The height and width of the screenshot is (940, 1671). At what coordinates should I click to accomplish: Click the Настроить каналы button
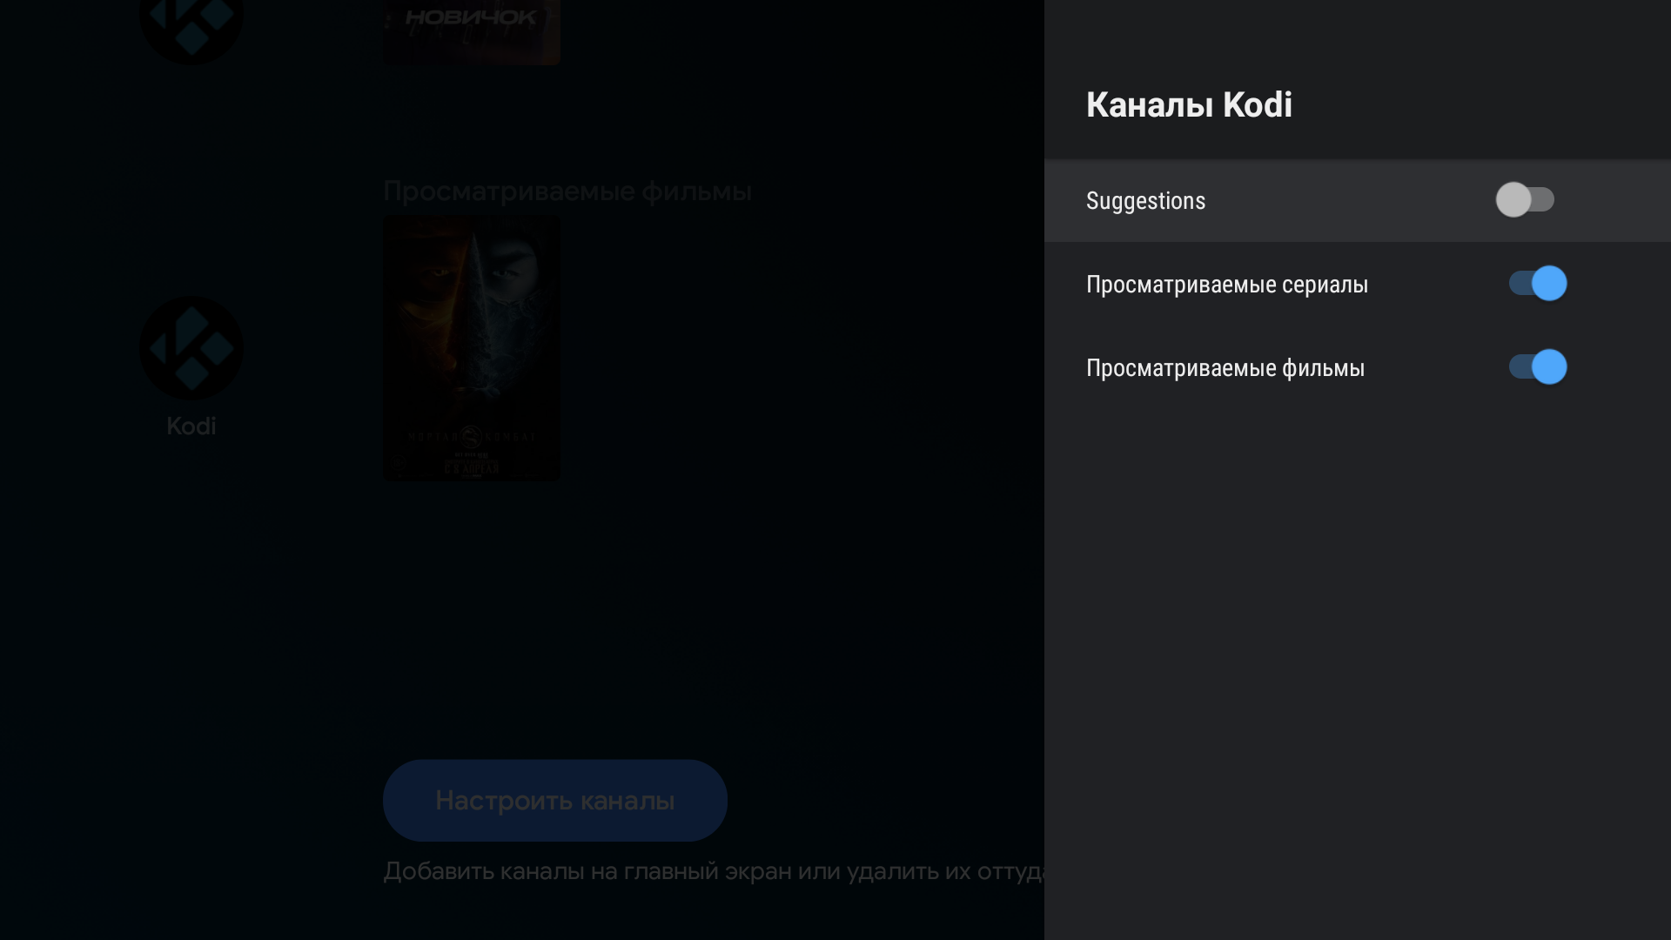tap(555, 801)
